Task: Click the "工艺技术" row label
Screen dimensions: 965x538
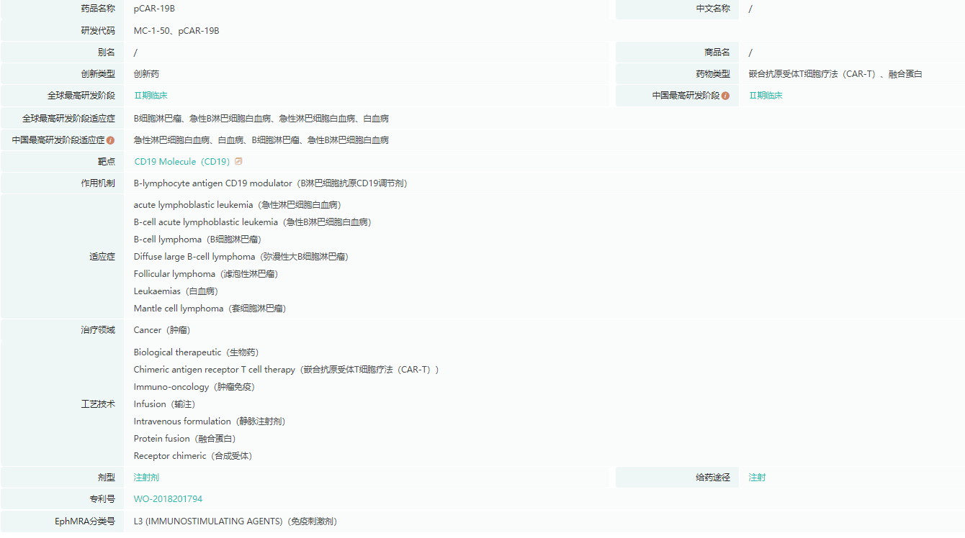Action: (x=98, y=404)
